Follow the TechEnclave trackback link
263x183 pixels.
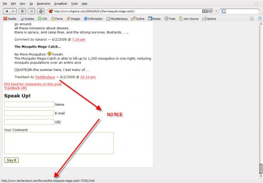[x=45, y=77]
